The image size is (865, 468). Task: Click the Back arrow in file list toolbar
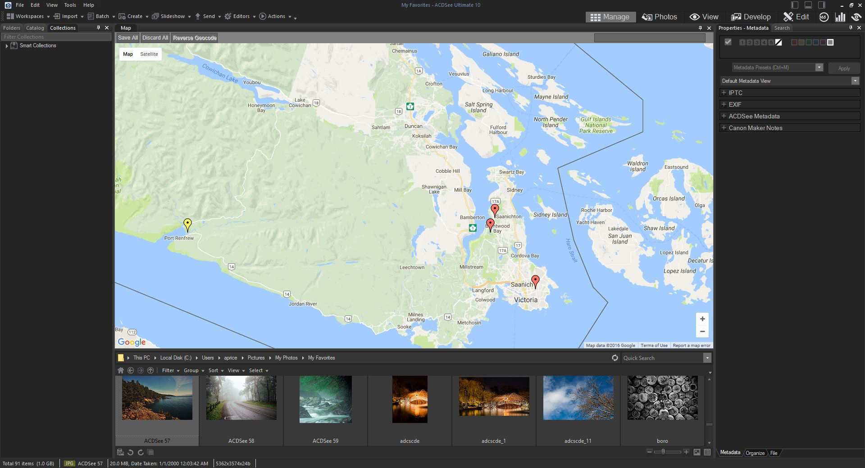[131, 370]
